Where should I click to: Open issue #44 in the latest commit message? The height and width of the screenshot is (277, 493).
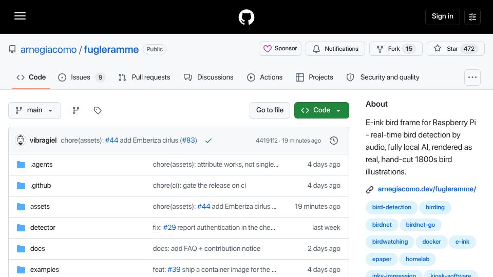coord(111,141)
